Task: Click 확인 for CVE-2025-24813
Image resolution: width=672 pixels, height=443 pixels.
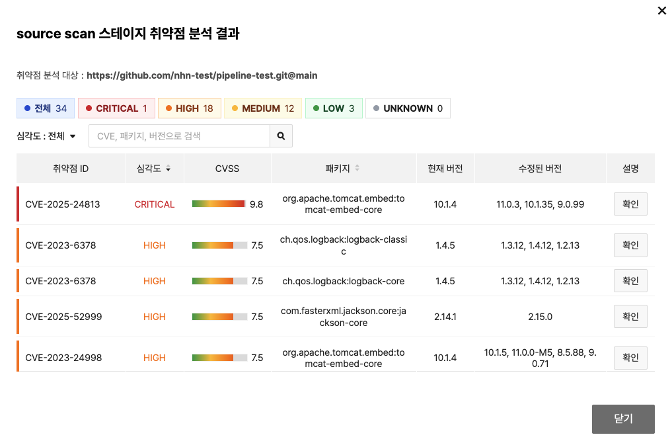Action: (x=630, y=204)
